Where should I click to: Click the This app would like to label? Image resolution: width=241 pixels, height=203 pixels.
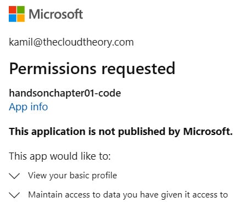pos(60,156)
